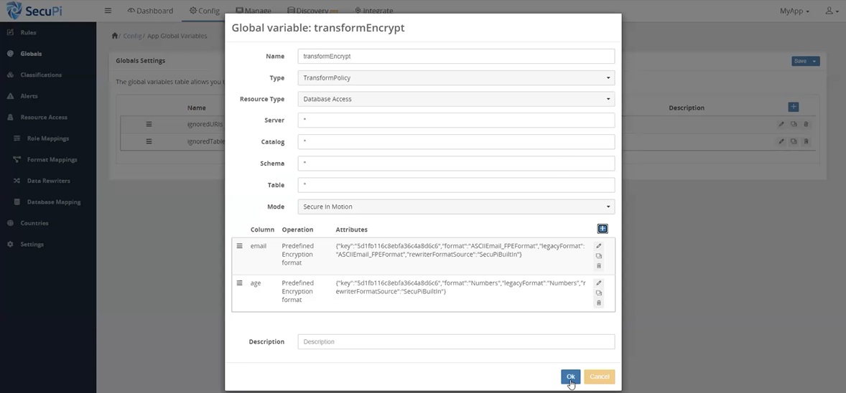Screen dimensions: 846x393
Task: Open Role Mappings in the sidebar
Action: (x=48, y=138)
